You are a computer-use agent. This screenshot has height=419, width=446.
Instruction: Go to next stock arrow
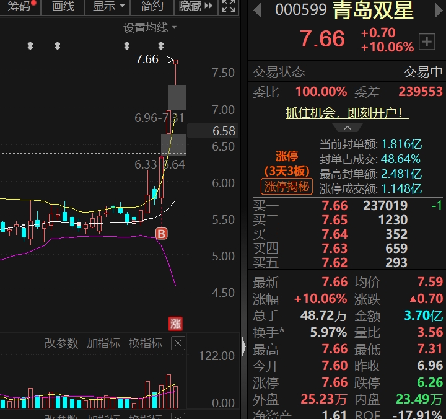point(439,11)
